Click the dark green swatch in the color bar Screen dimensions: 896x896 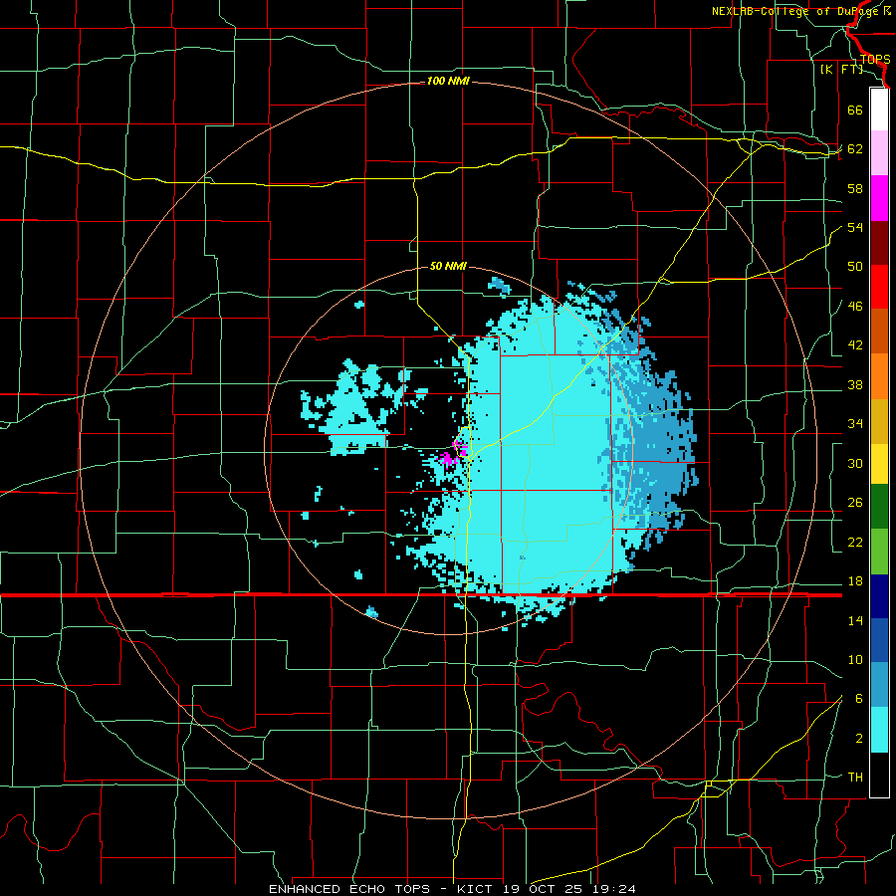879,507
